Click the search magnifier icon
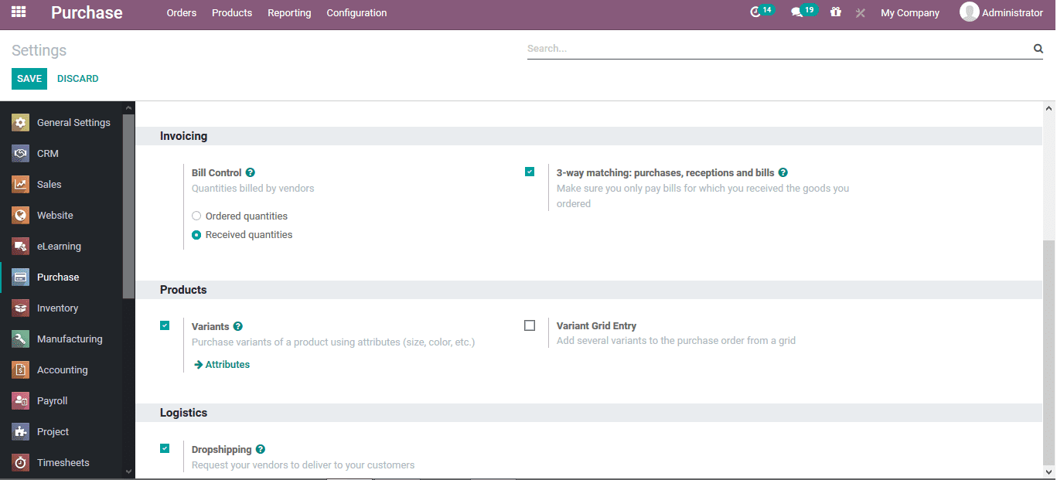Screen dimensions: 1057x480 click(1038, 49)
